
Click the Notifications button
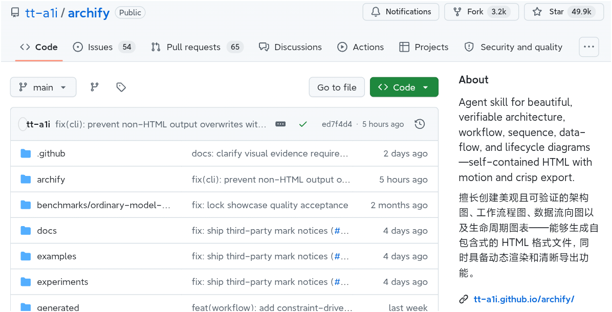coord(401,12)
